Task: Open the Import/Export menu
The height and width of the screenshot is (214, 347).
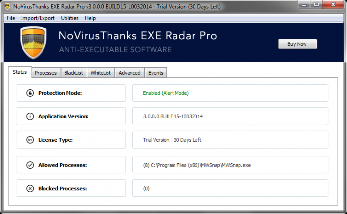Action: [x=38, y=18]
